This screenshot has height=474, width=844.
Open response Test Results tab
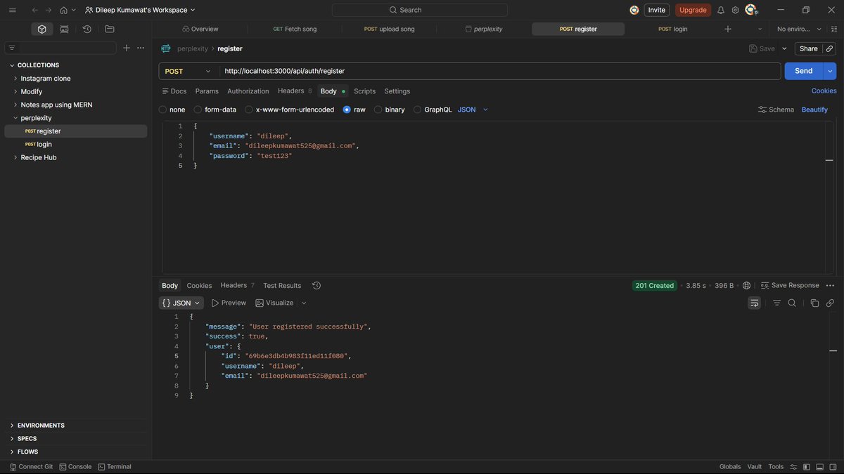pyautogui.click(x=282, y=285)
